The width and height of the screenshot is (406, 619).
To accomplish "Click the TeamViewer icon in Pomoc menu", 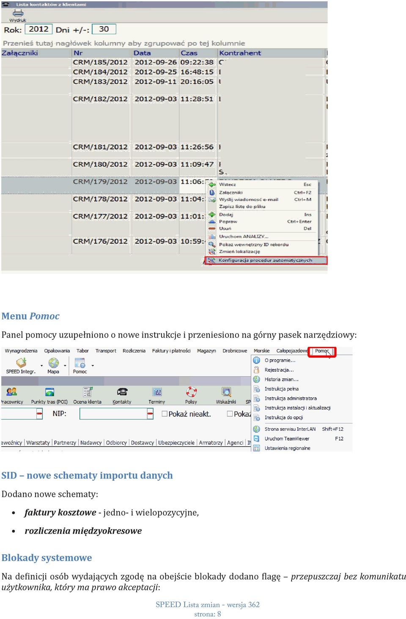I will click(x=256, y=439).
